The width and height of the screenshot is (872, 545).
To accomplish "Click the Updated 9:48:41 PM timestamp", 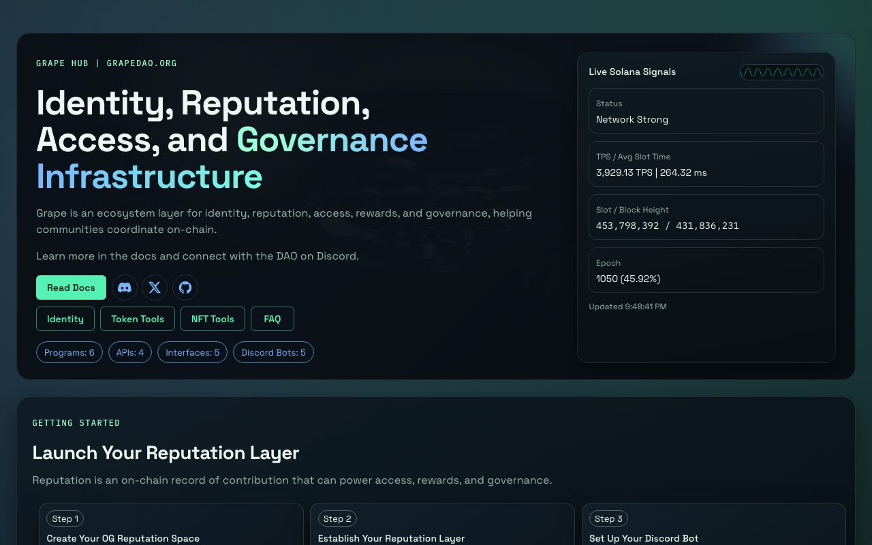I will pos(627,307).
